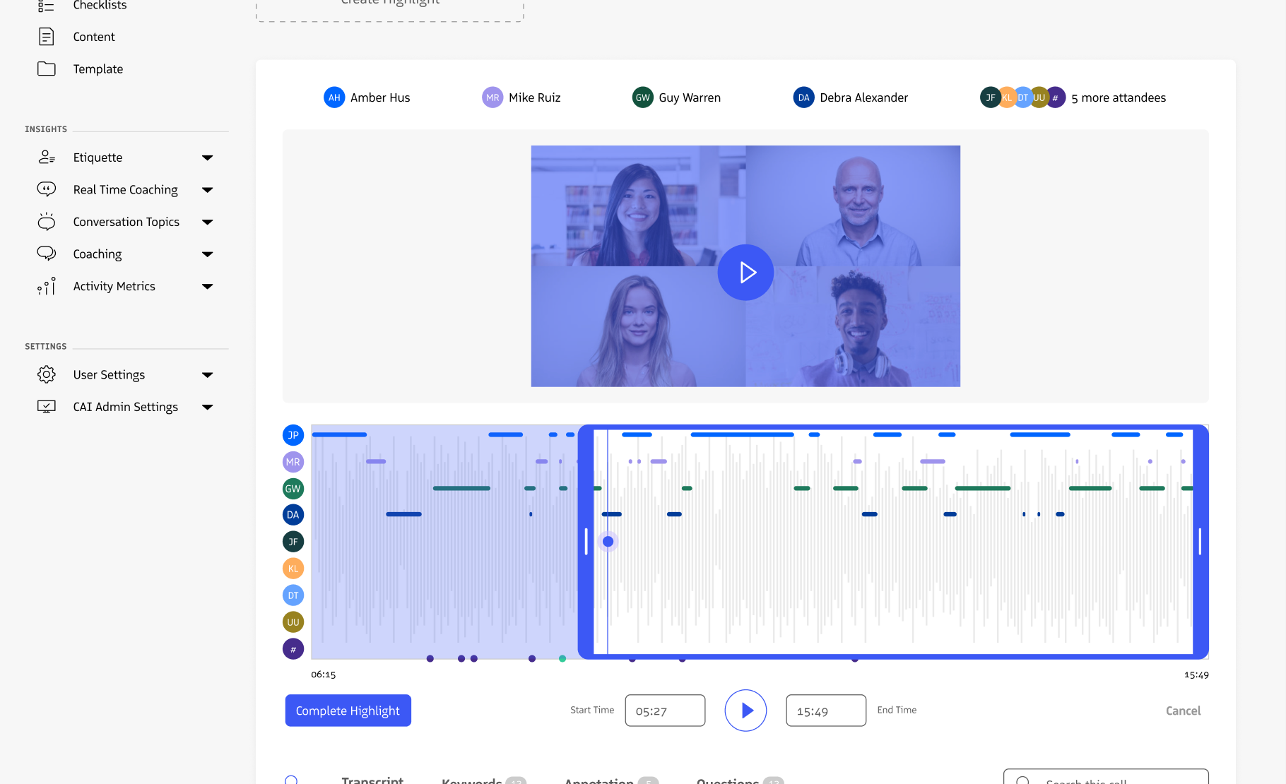This screenshot has width=1286, height=784.
Task: Toggle the KL speaker track avatar
Action: click(x=293, y=569)
